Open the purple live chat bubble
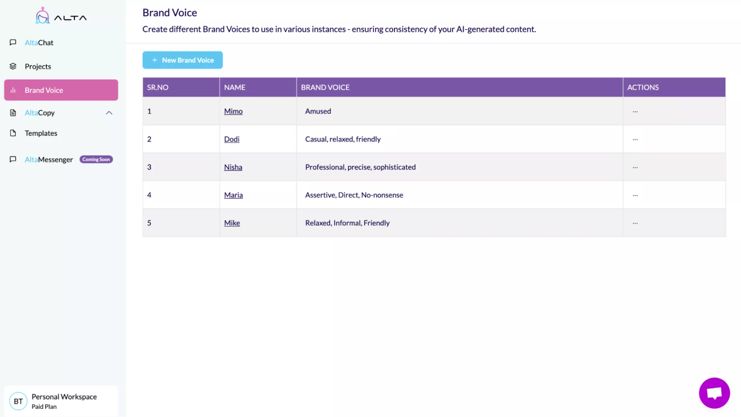Viewport: 741px width, 417px height. pos(714,393)
